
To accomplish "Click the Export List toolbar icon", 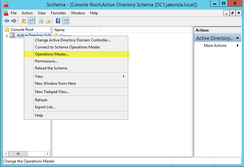I will point(48,21).
